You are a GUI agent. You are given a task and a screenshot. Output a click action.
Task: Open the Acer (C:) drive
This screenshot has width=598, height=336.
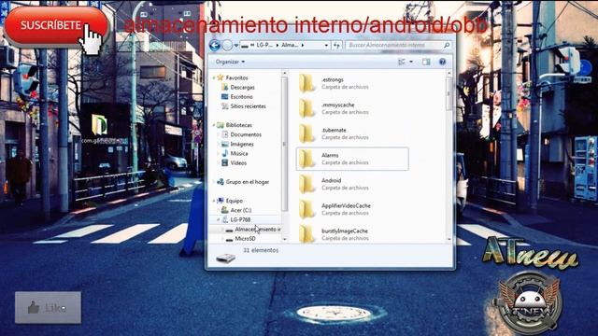241,210
